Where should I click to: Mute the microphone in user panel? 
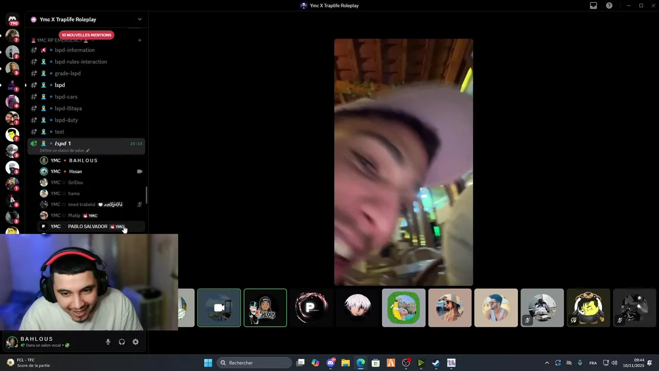(108, 342)
